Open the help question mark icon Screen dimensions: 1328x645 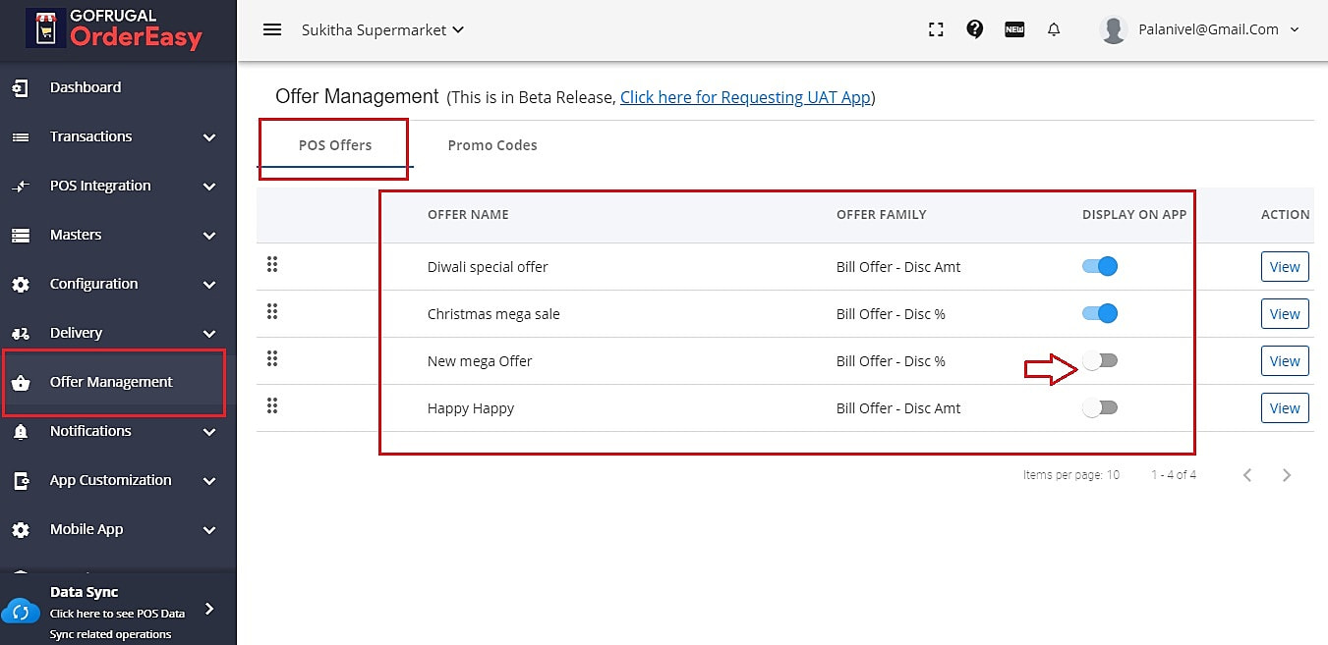(x=975, y=29)
